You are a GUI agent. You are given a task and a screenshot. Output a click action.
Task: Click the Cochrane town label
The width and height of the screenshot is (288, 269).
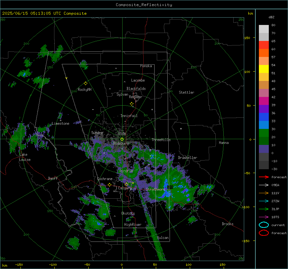105,179
